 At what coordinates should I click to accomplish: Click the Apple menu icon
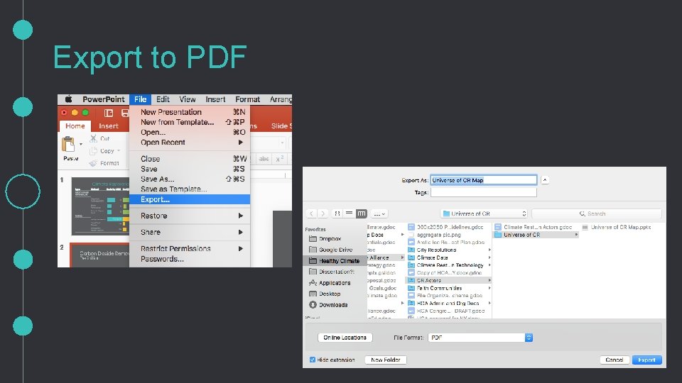tap(68, 99)
